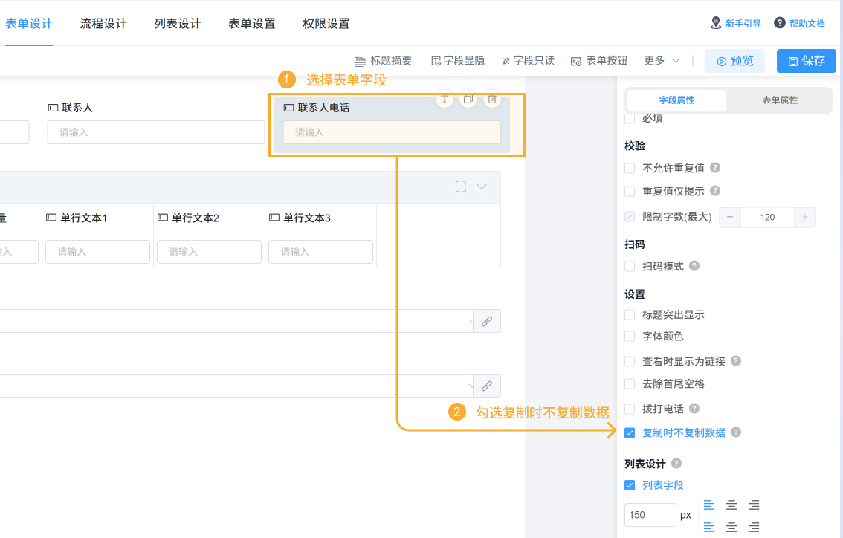Show help for 不允许重复值
Viewport: 843px width, 538px height.
coord(715,168)
